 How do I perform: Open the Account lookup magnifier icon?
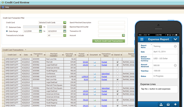pyautogui.click(x=123, y=35)
